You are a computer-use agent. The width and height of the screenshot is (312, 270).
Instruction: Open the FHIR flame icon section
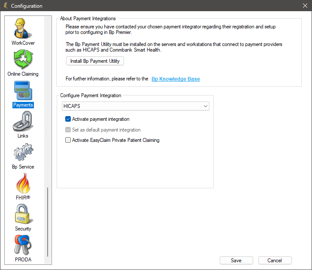click(x=23, y=187)
